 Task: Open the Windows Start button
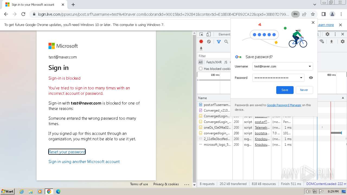click(x=8, y=191)
